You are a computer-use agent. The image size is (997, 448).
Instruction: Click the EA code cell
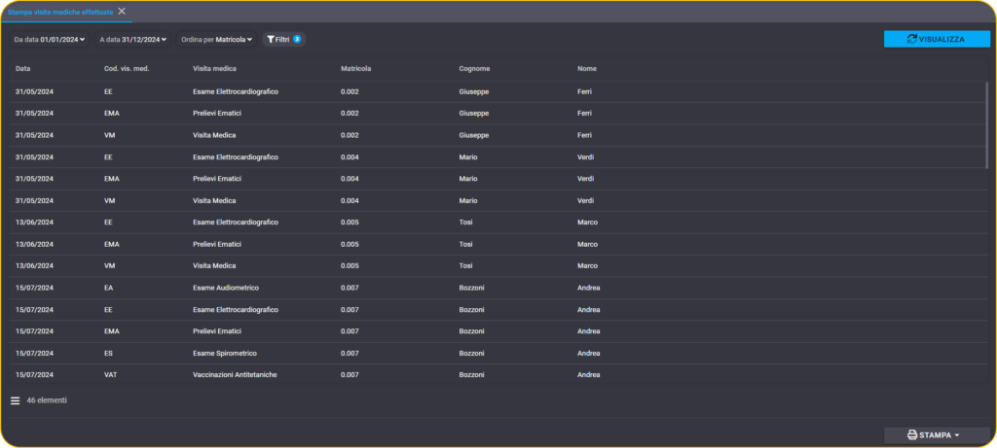[108, 288]
